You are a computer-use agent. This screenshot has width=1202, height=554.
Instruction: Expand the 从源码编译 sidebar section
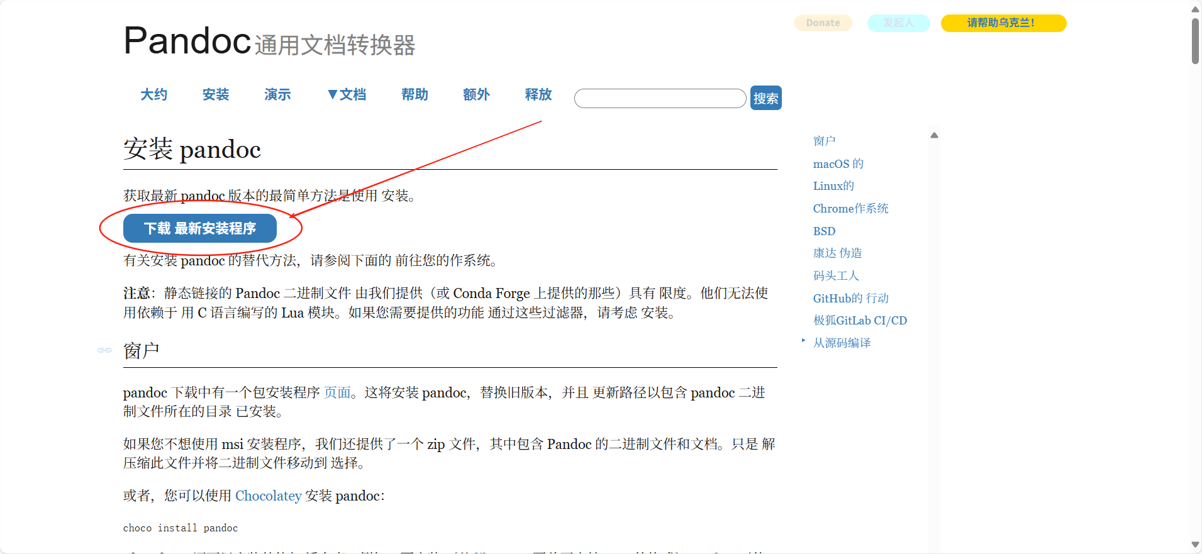[x=803, y=340]
